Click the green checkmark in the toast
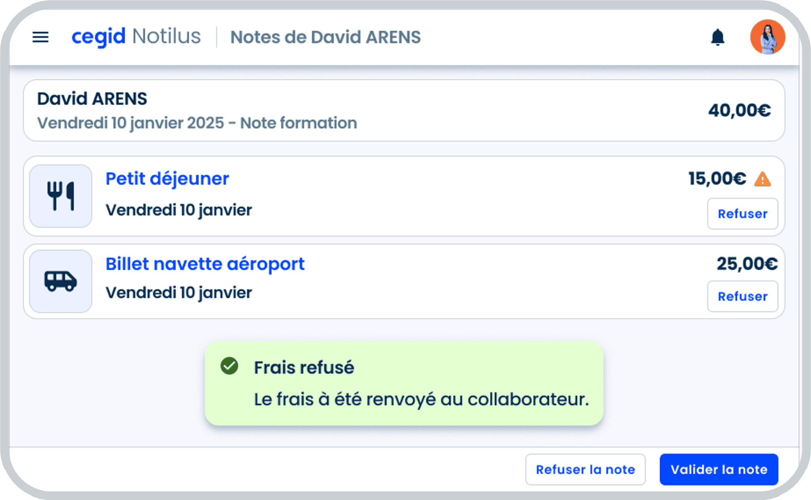Viewport: 811px width, 500px height. (229, 366)
